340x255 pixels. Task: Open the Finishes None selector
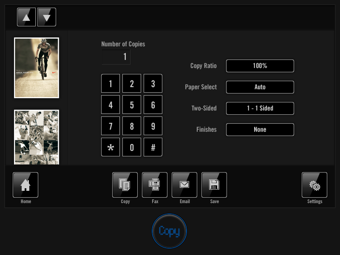click(260, 130)
